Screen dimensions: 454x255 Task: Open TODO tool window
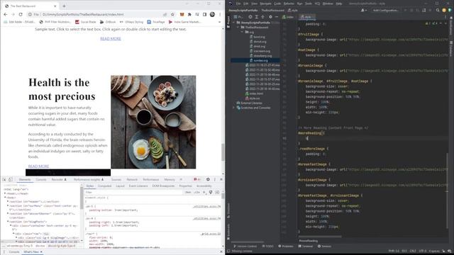click(267, 246)
